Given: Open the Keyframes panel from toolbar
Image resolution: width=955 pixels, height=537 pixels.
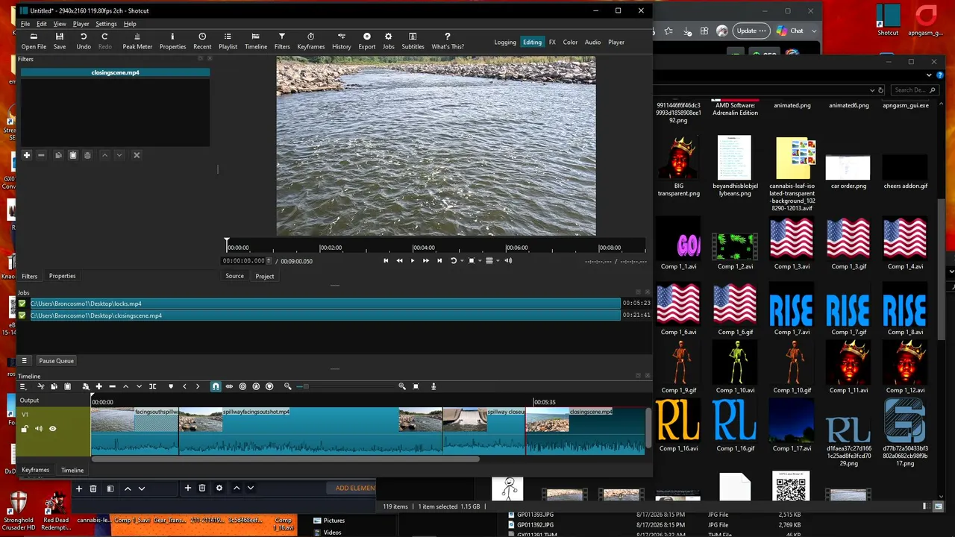Looking at the screenshot, I should (x=311, y=41).
